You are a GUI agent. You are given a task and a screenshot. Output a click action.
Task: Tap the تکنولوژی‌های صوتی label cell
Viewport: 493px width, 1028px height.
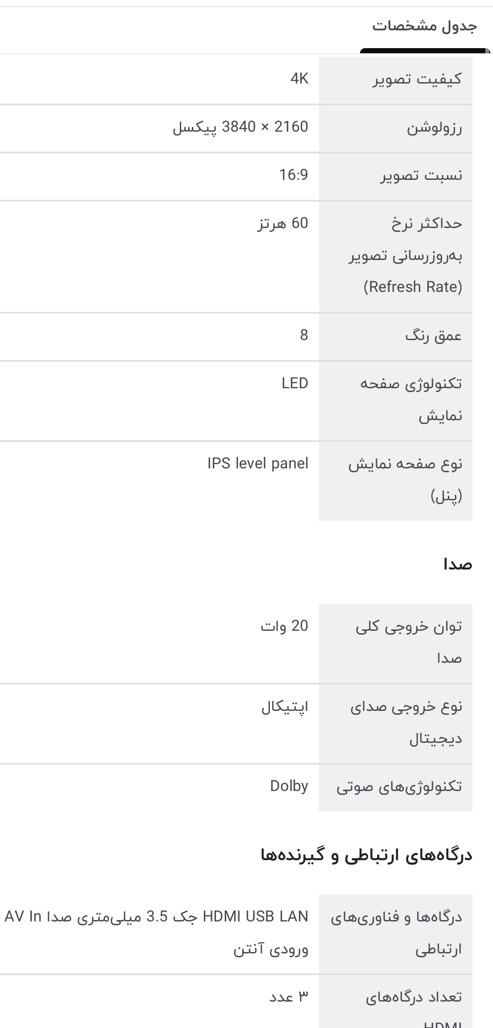point(399,787)
